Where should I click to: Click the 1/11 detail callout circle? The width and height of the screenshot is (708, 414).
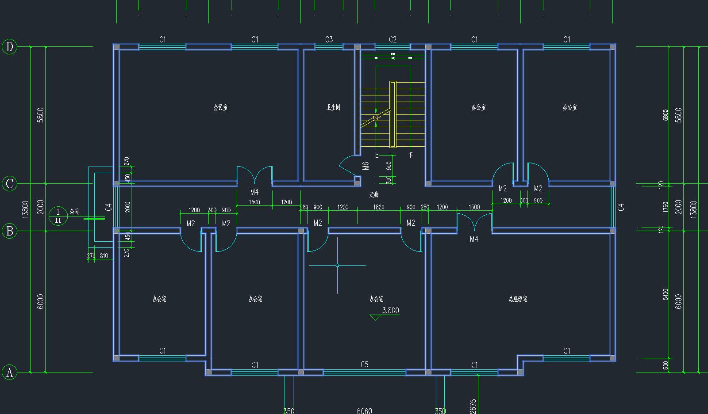[58, 216]
